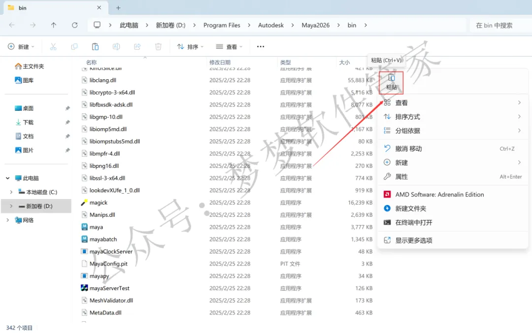This screenshot has height=333, width=532.
Task: Open Sort by (排序方式) context submenu
Action: (x=453, y=117)
